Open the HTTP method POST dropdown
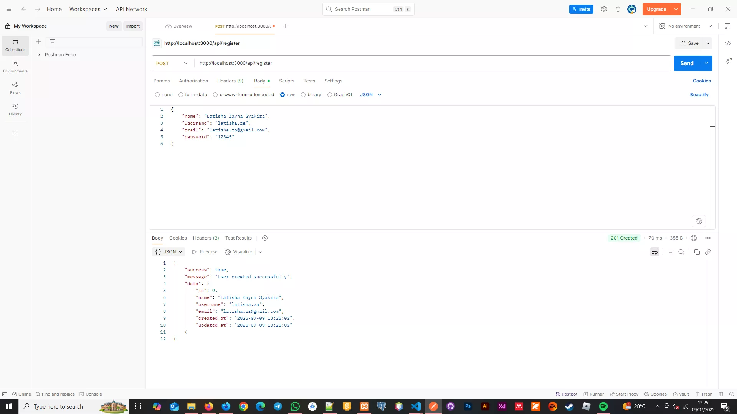737x414 pixels. point(172,63)
